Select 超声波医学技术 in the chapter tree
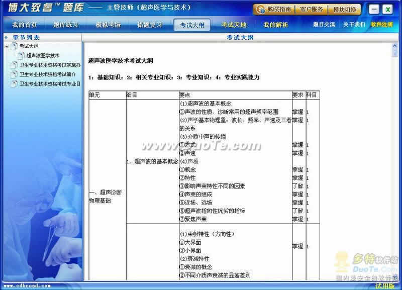 tap(43, 56)
